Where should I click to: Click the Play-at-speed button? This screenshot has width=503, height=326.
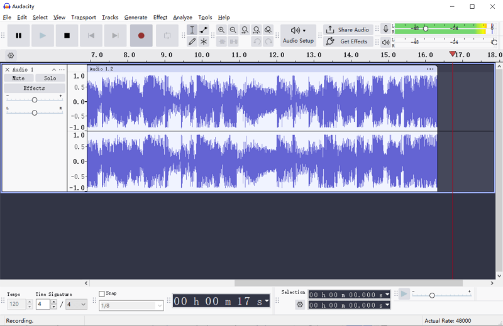404,294
